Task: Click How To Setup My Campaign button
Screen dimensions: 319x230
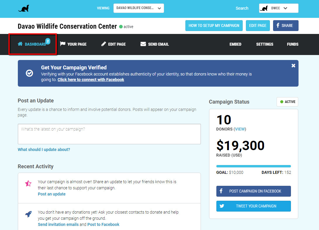Action: (x=214, y=26)
